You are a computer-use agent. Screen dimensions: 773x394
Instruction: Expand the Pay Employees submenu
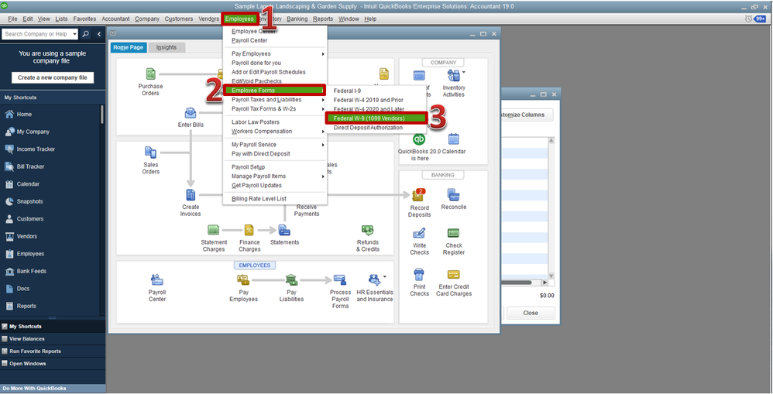[x=324, y=53]
